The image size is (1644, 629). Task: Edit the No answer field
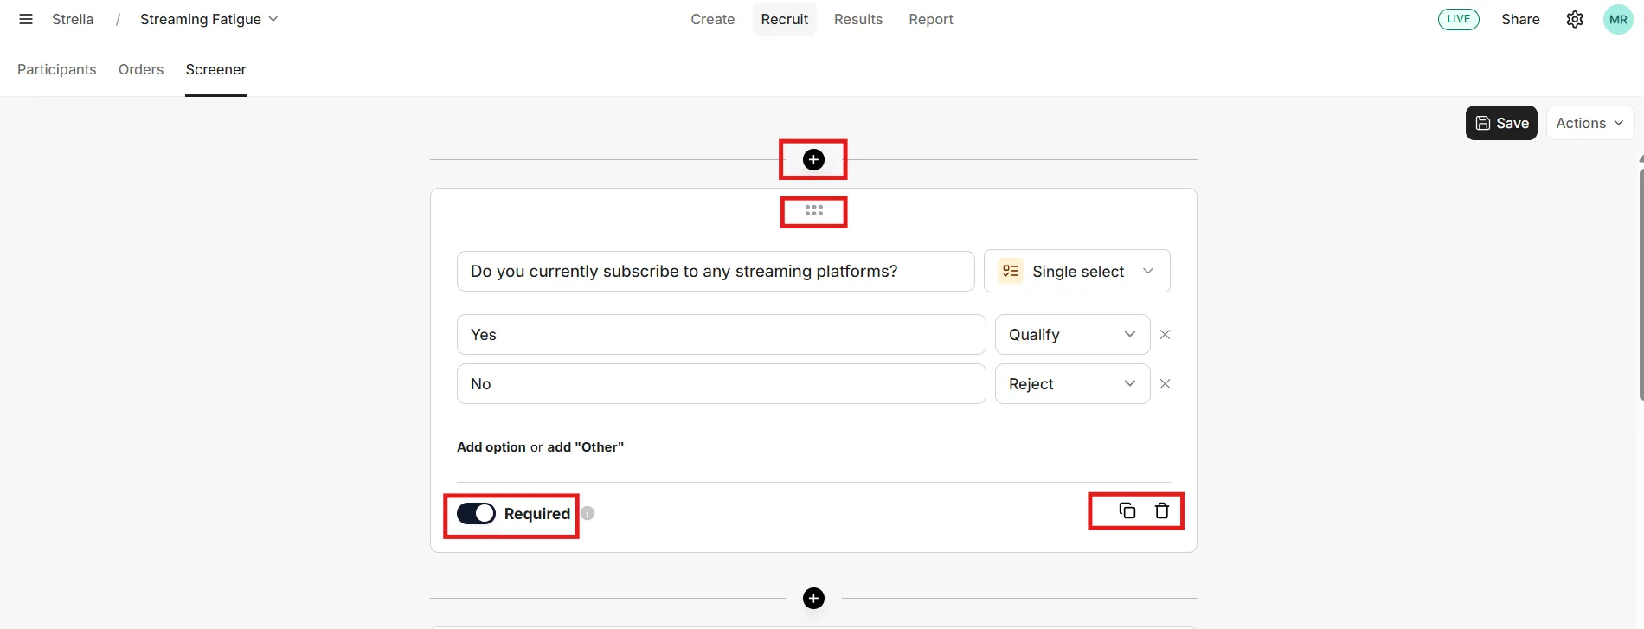click(721, 384)
